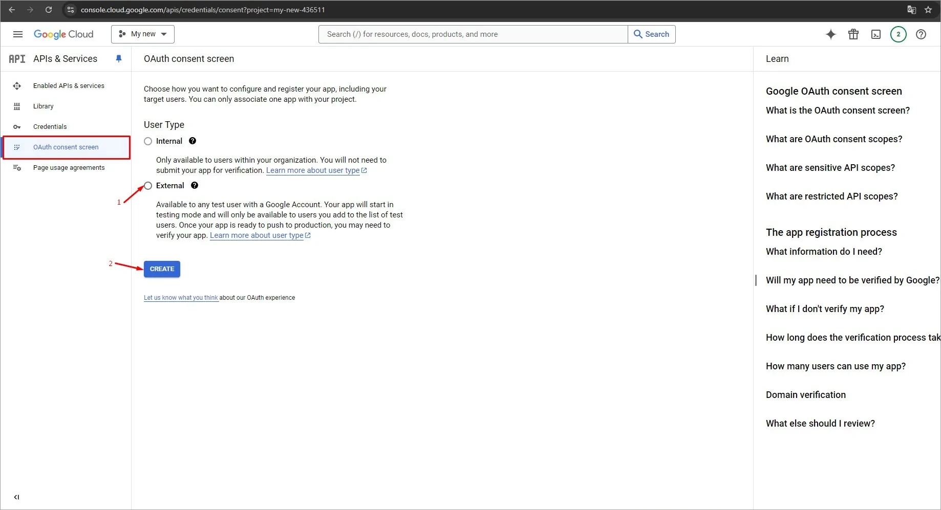This screenshot has height=510, width=941.
Task: Unpin APIs & Services with pin icon
Action: tap(119, 59)
